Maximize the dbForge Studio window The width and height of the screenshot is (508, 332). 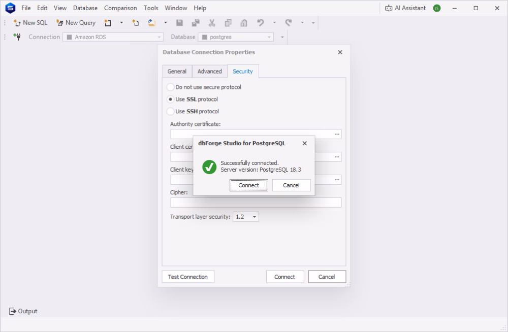(475, 8)
